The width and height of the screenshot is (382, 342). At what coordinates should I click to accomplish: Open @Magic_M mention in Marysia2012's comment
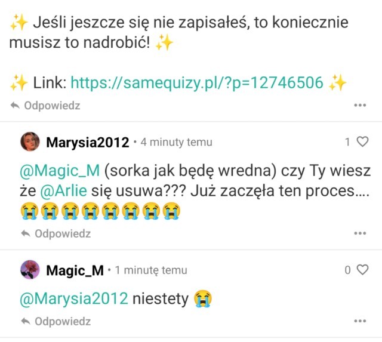click(x=60, y=171)
